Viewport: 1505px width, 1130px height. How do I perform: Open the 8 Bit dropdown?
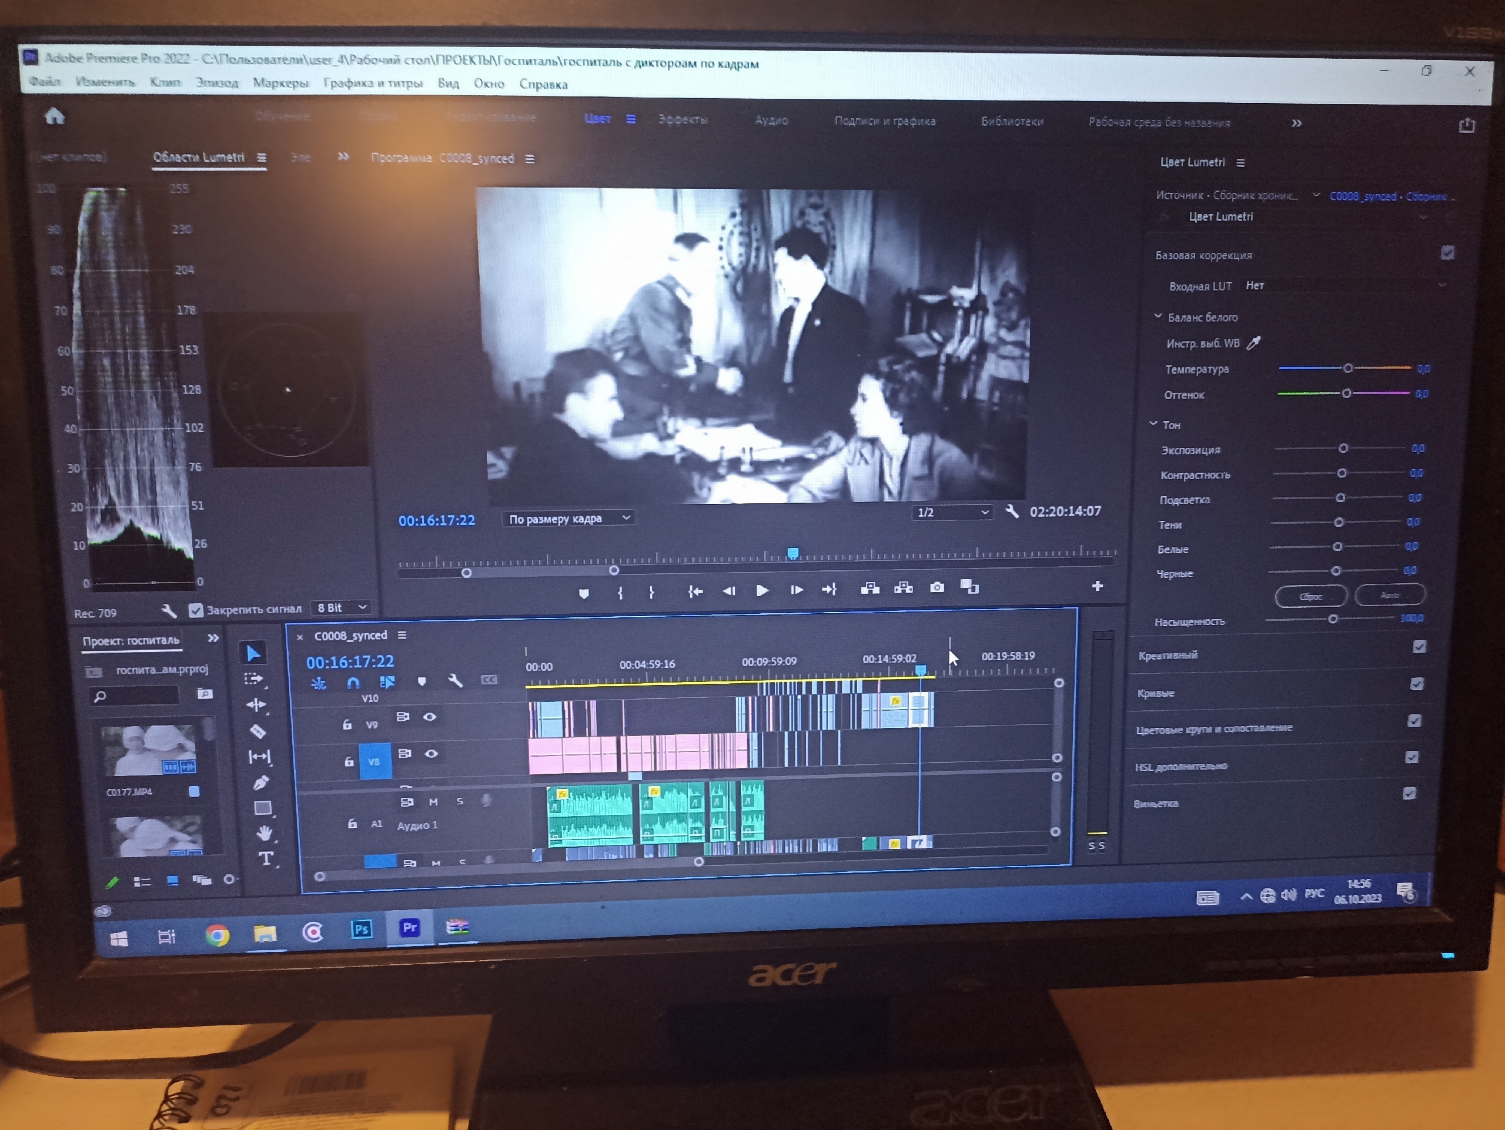[342, 607]
